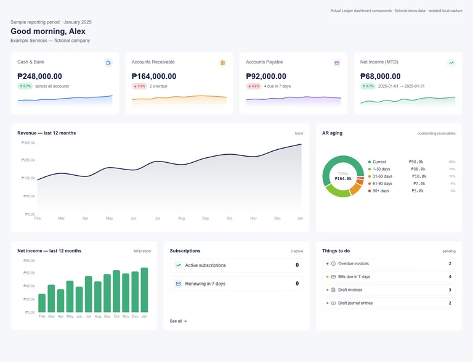Screen dimensions: 473x362
Task: Click the Draft journal entries icon
Action: [333, 303]
